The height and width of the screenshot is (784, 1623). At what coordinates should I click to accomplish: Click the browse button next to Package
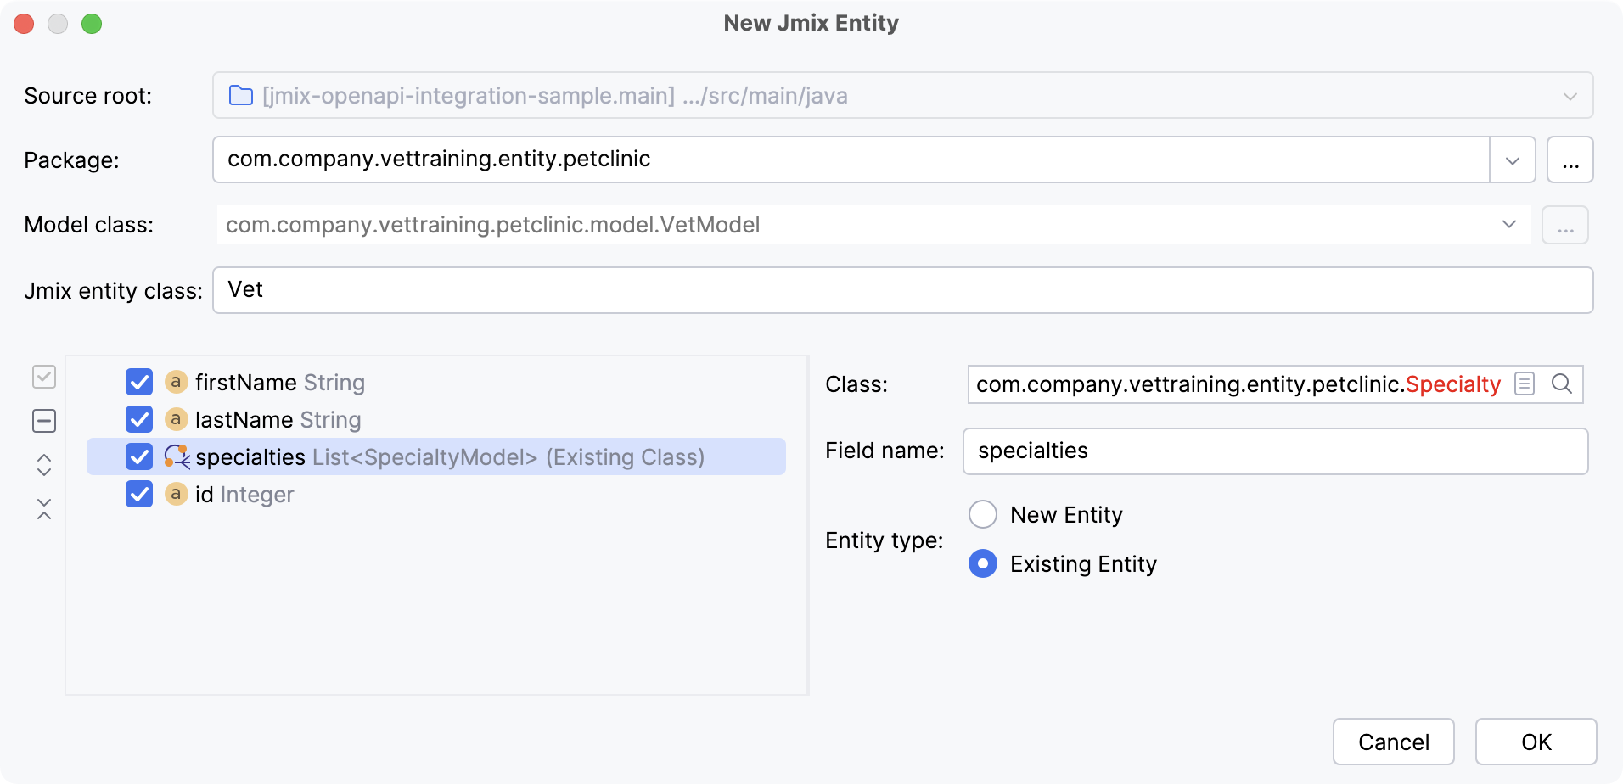tap(1570, 160)
